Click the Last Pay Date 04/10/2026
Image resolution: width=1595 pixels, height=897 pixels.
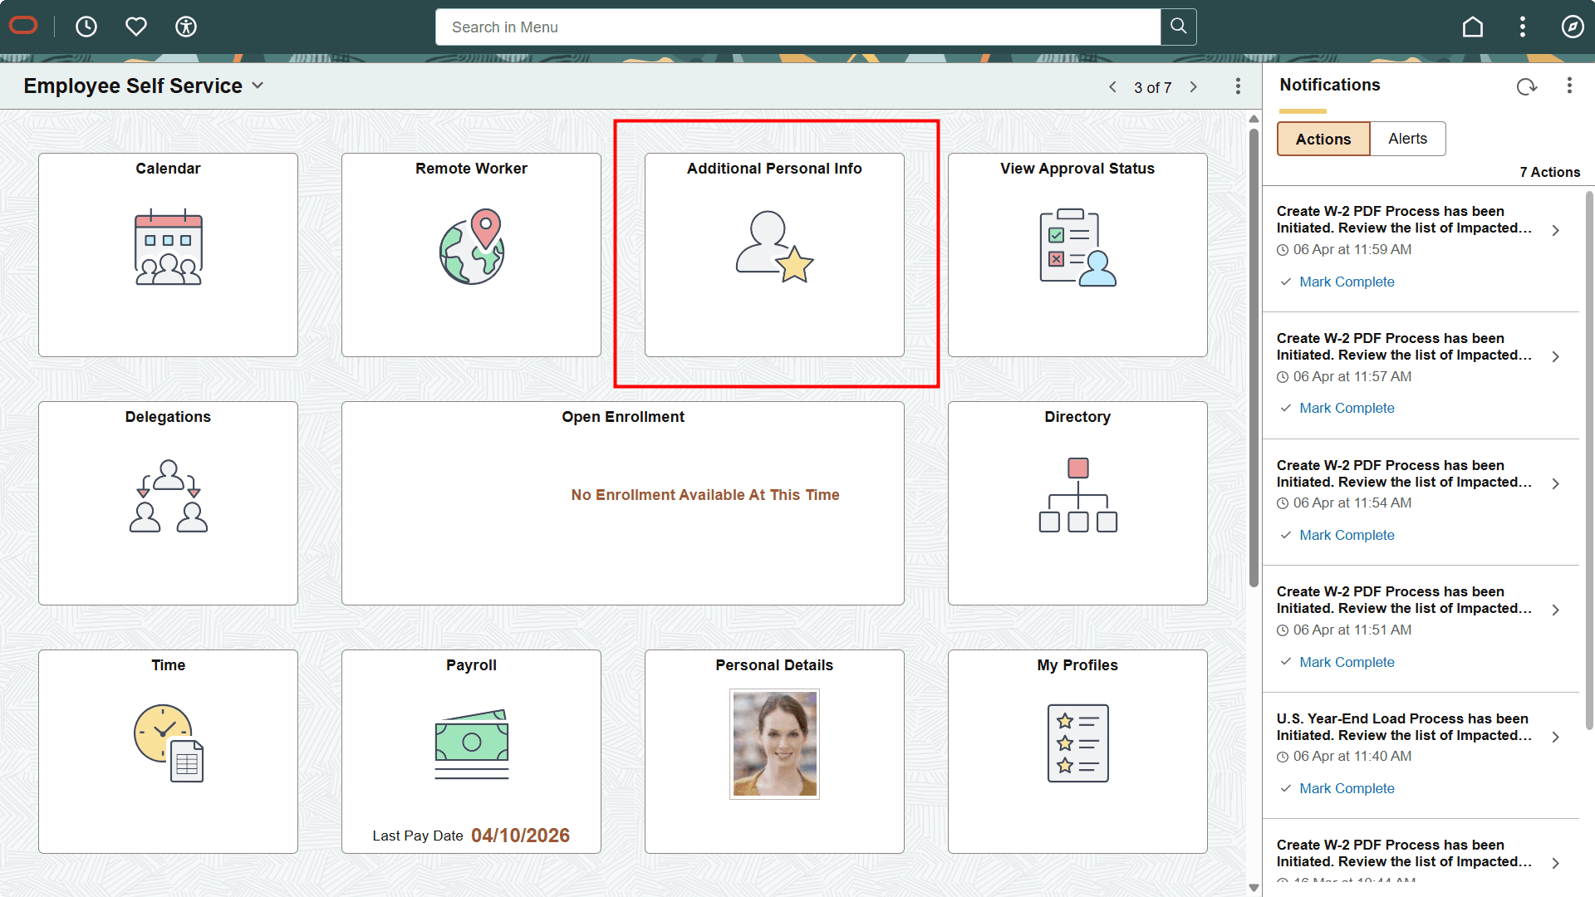pos(520,836)
